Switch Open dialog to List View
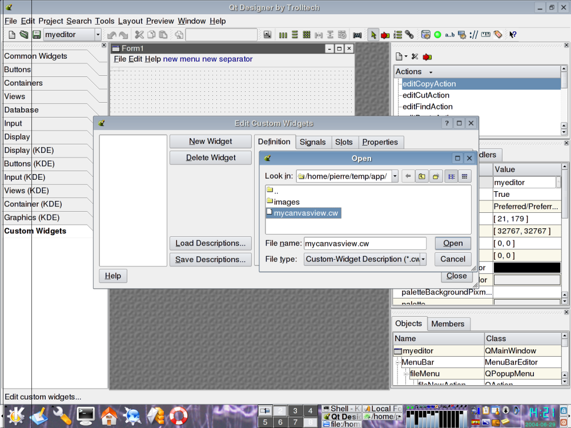The height and width of the screenshot is (428, 571). click(x=451, y=176)
